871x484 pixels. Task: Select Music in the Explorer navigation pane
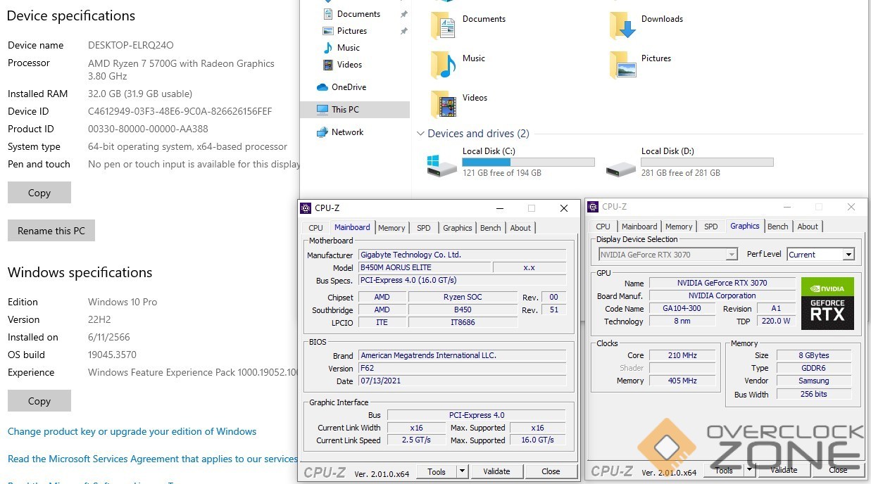pyautogui.click(x=349, y=48)
